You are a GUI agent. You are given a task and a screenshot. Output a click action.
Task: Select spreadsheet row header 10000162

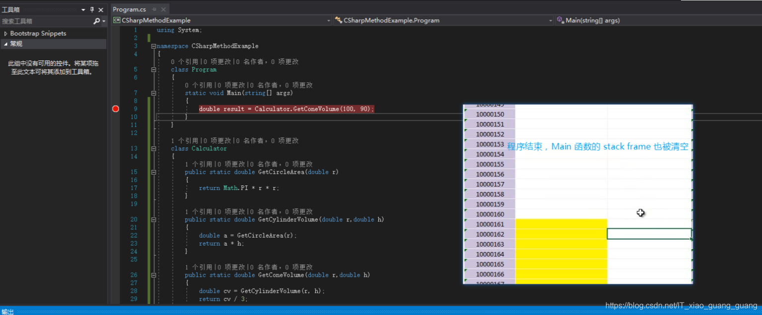click(x=490, y=234)
